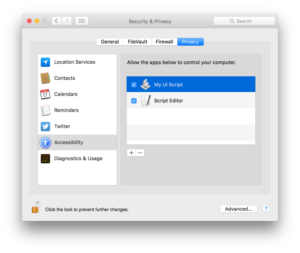The height and width of the screenshot is (253, 300).
Task: Select the Twitter label
Action: pos(62,126)
